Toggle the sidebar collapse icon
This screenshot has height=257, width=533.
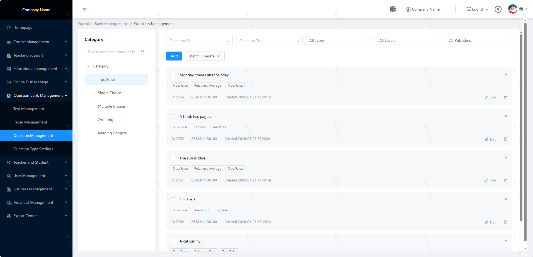pos(84,10)
